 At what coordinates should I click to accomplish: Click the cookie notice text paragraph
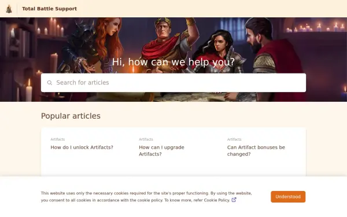[146, 197]
